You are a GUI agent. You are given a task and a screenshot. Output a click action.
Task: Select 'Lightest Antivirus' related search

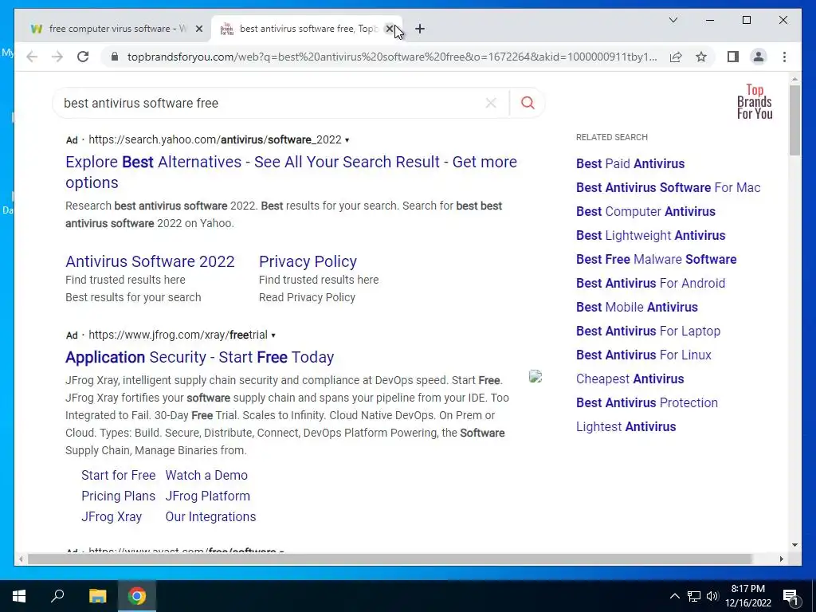626,427
